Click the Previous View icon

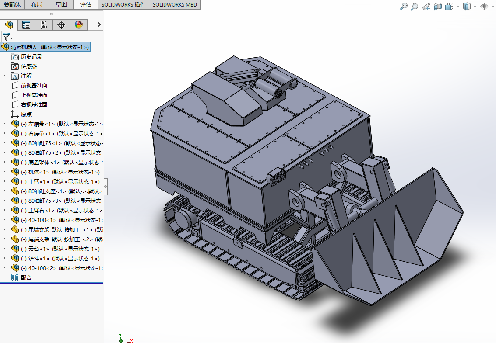point(426,6)
